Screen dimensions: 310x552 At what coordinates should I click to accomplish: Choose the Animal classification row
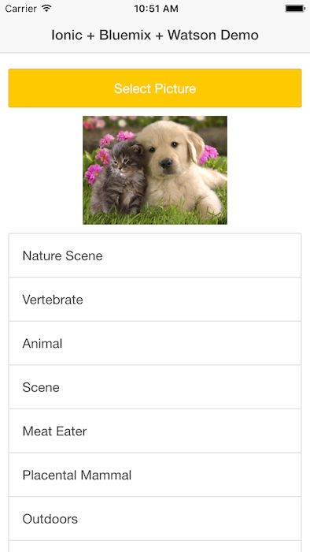(x=155, y=343)
